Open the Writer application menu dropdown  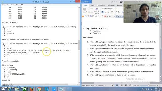point(91,2)
